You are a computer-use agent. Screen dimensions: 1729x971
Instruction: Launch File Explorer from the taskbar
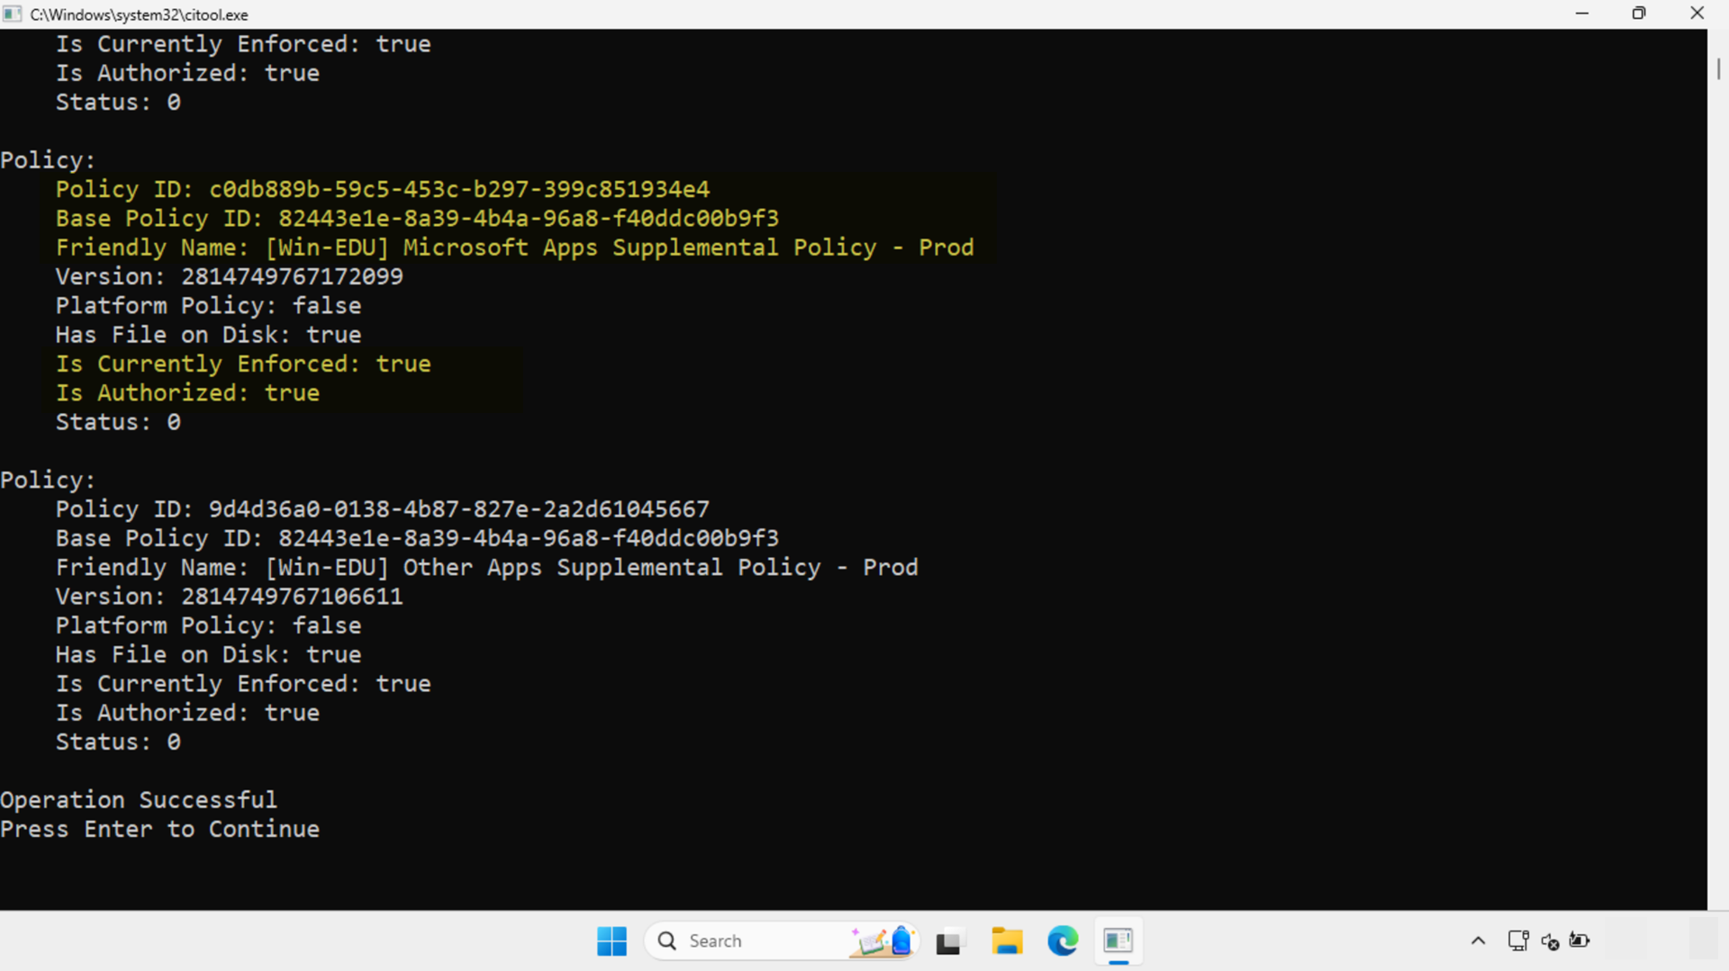click(1006, 941)
